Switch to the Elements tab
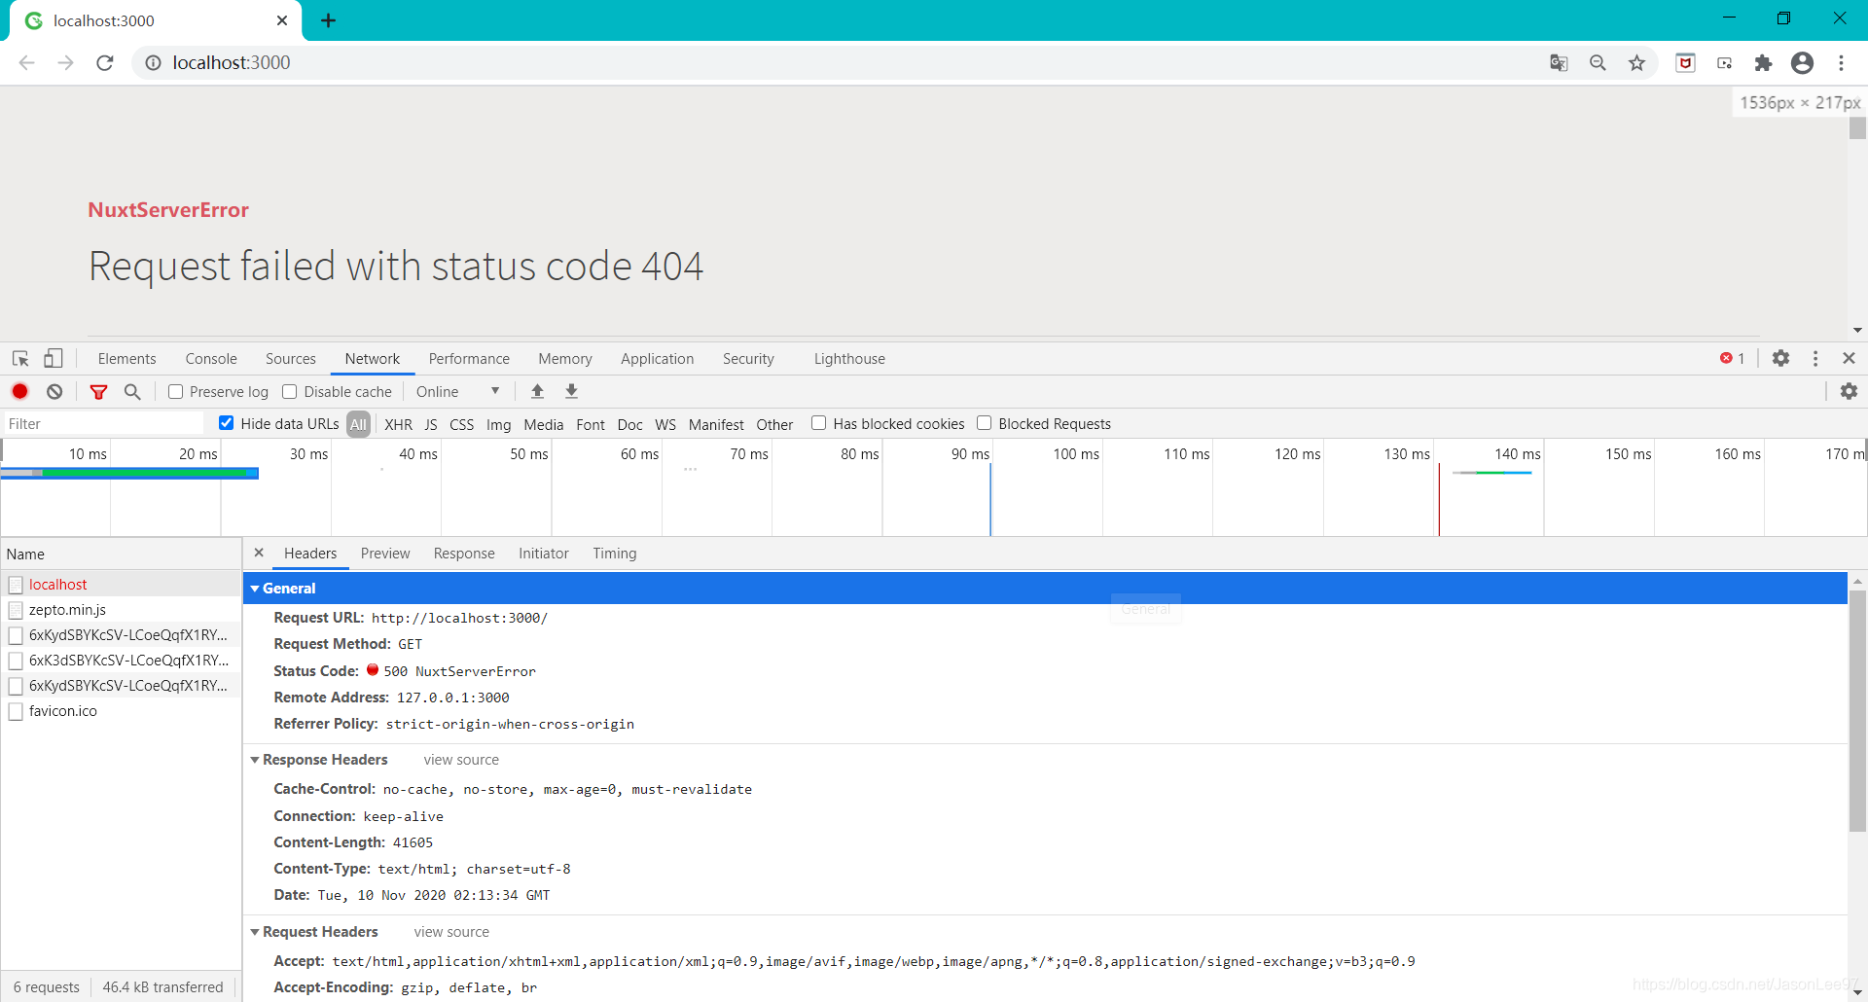Screen dimensions: 1868x1002 point(126,359)
